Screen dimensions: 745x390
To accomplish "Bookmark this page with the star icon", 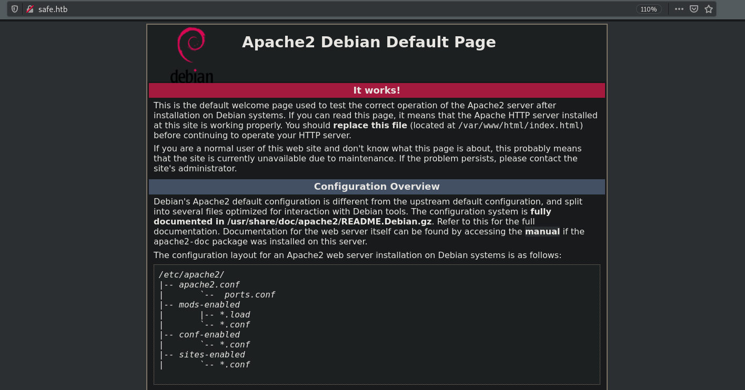I will pos(709,9).
